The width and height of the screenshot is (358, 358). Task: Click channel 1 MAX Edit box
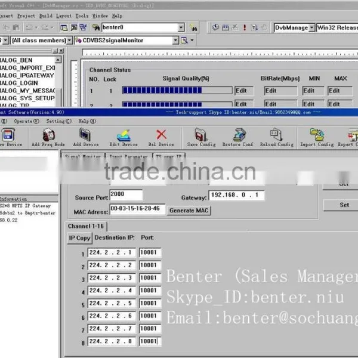click(340, 91)
